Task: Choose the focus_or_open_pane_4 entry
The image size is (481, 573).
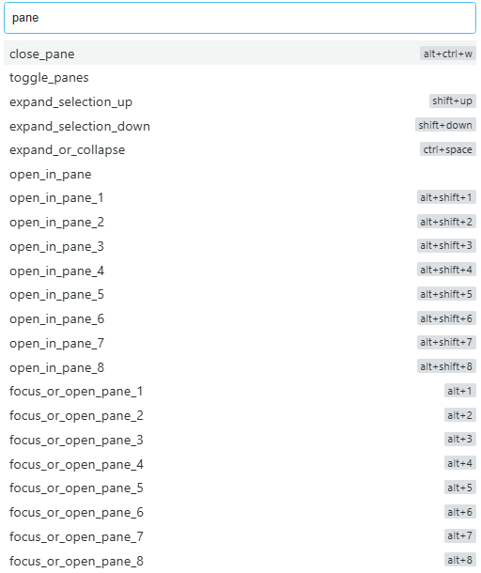Action: pyautogui.click(x=240, y=464)
